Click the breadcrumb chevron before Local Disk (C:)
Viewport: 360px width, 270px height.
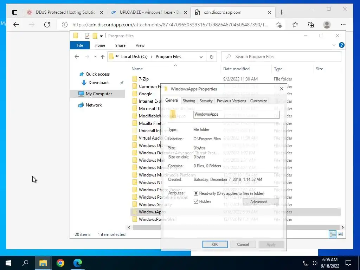coord(117,57)
